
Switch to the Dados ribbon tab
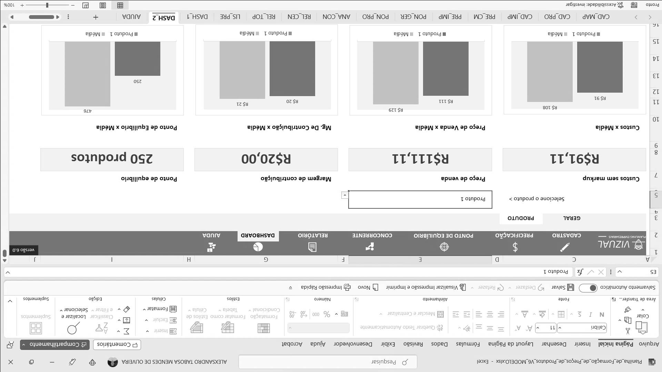coord(439,344)
